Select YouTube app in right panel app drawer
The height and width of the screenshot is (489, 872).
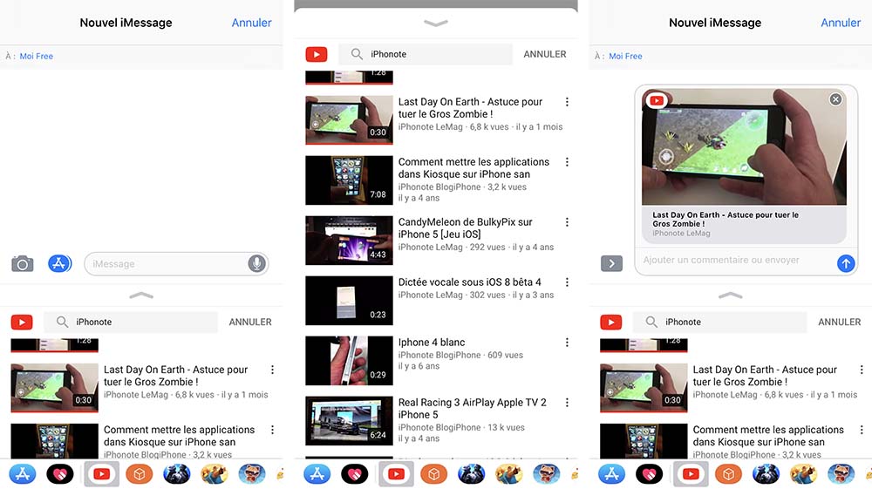click(691, 474)
